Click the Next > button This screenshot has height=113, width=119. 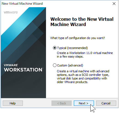[84, 103]
